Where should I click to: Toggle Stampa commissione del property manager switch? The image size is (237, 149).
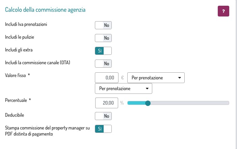(x=103, y=129)
